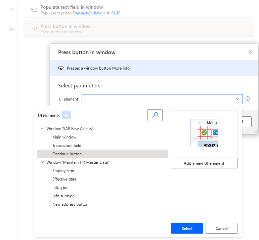Collapse the Window 'SAP Easy Access' node
The image size is (259, 240).
click(x=42, y=129)
